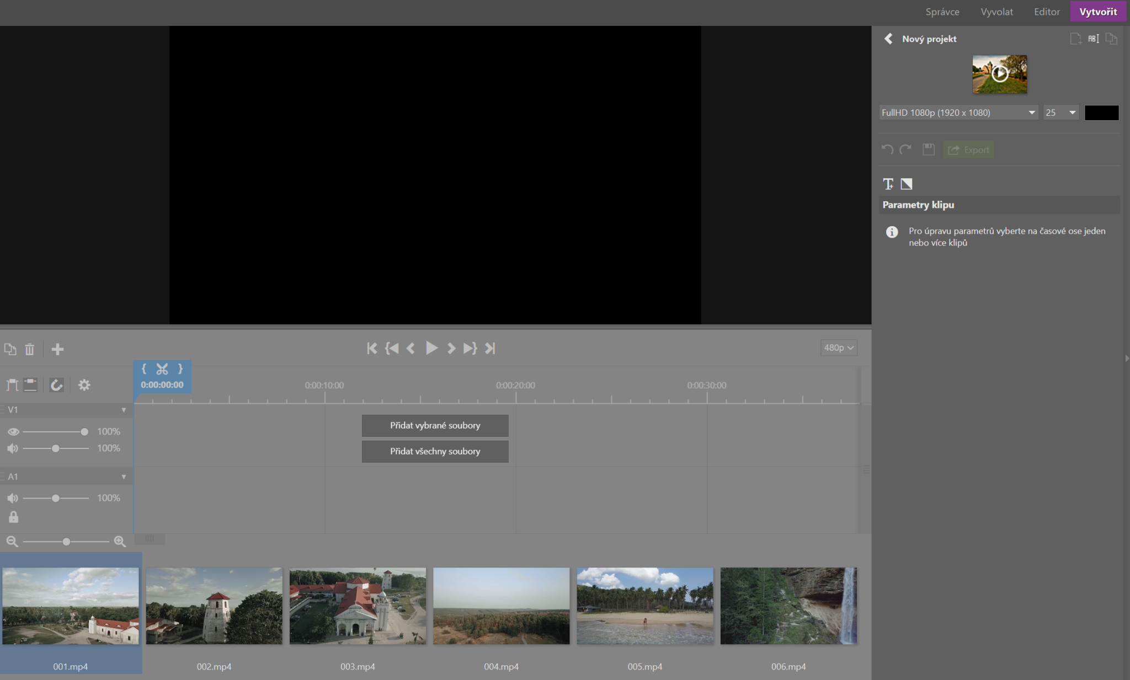Click the rename project icon
The image size is (1130, 680).
(1094, 39)
